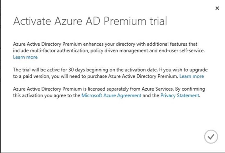The width and height of the screenshot is (225, 153).
Task: View Microsoft's Privacy Statement page
Action: click(x=180, y=96)
